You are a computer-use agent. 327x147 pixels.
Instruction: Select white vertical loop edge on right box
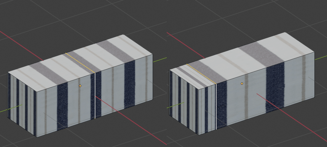point(216,107)
